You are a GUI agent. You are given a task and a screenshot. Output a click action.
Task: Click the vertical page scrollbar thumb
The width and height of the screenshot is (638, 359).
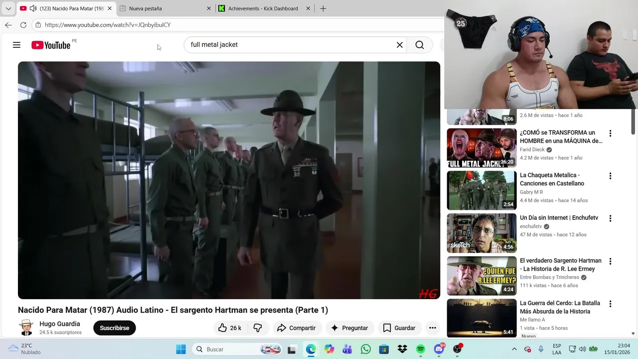[634, 121]
